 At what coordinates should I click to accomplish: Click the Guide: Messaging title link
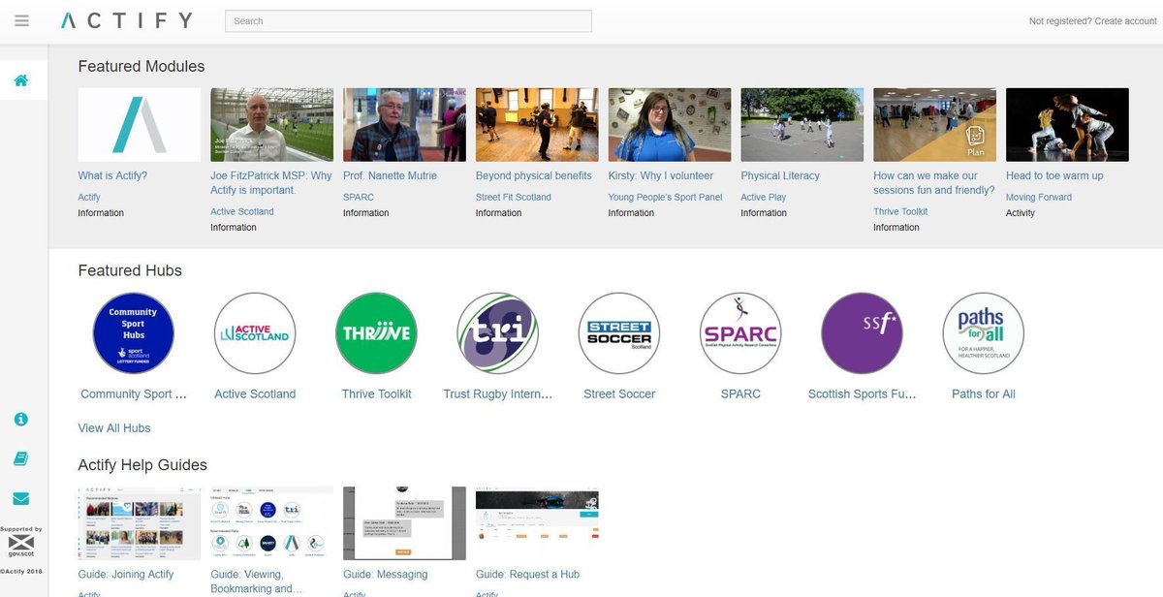point(386,575)
